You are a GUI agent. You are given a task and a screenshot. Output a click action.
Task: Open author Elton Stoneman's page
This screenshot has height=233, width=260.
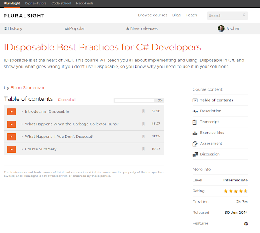(27, 87)
